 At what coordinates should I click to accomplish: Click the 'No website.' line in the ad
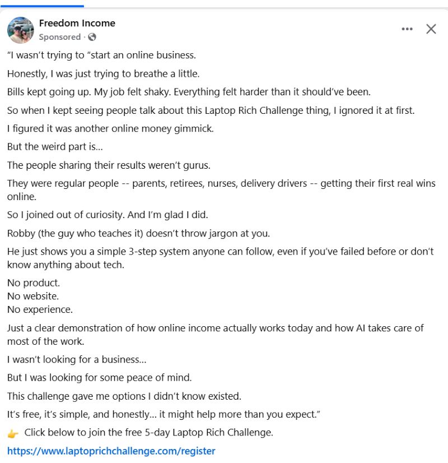pos(33,296)
